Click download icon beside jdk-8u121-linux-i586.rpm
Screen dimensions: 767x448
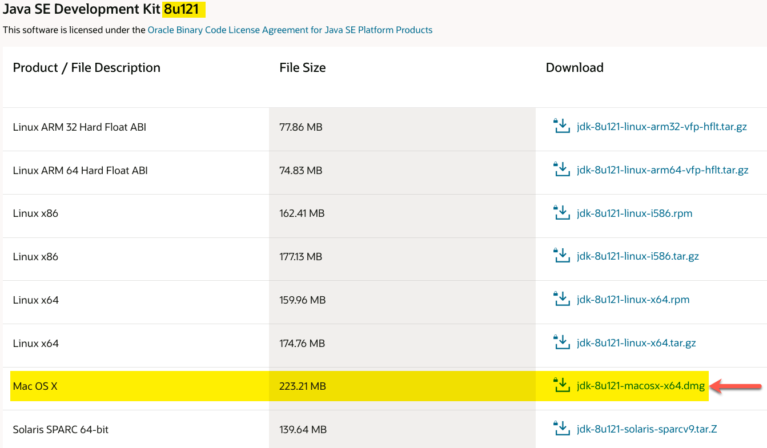[562, 213]
